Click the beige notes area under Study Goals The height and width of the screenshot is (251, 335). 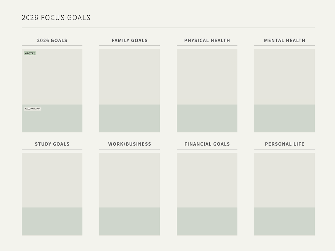tap(52, 180)
